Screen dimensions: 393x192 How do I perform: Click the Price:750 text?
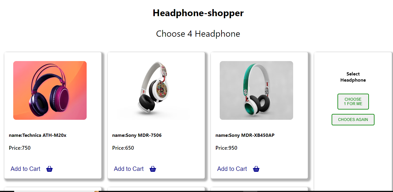(20, 148)
